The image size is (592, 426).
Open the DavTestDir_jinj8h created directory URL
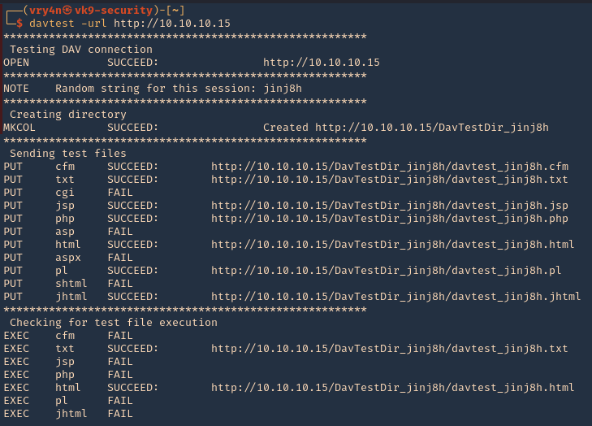(432, 128)
